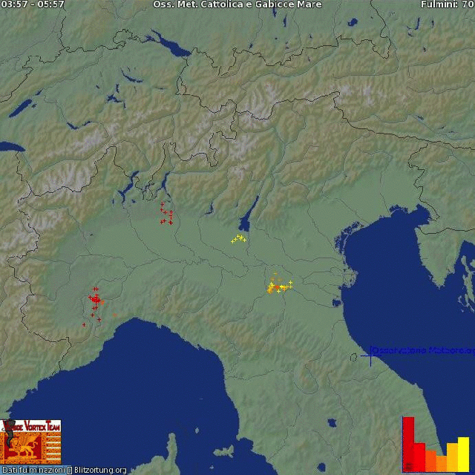Click the blue crosshair observatory station marker
475x475 pixels.
[370, 356]
